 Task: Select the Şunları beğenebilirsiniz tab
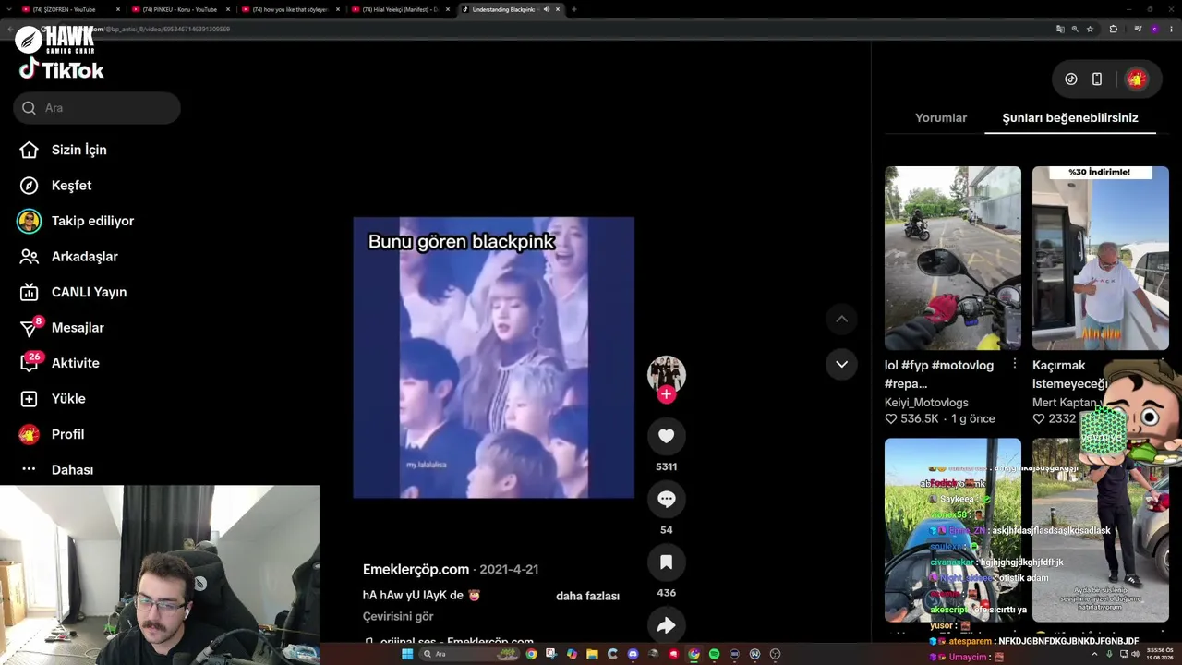pyautogui.click(x=1070, y=118)
